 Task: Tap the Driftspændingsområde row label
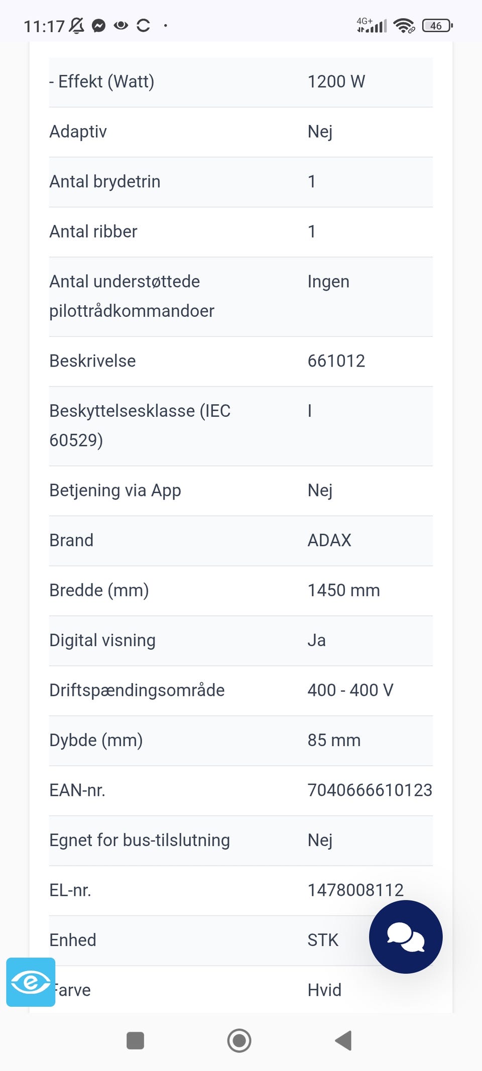tap(137, 690)
